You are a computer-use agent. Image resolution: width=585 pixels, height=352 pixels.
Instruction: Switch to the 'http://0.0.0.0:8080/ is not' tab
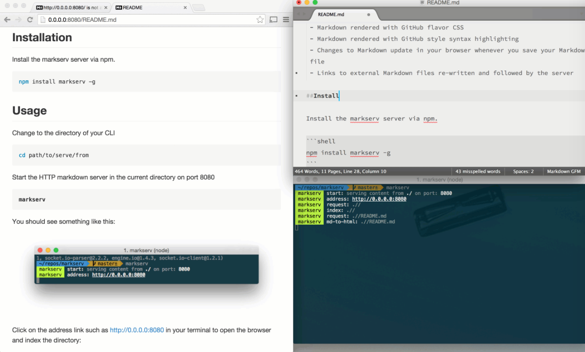click(x=71, y=8)
